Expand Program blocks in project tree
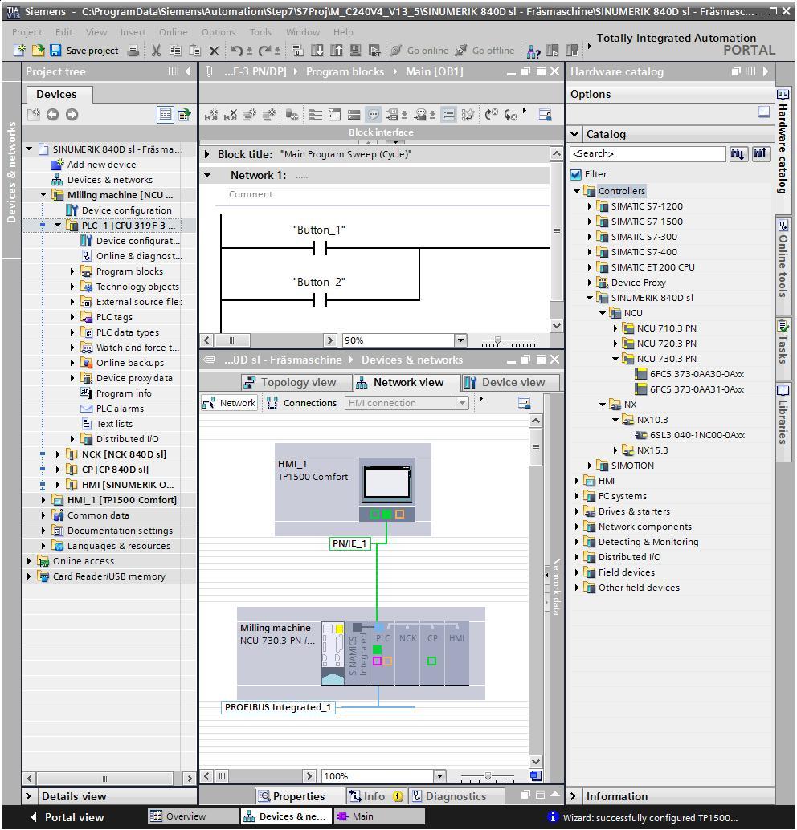This screenshot has height=830, width=797. pyautogui.click(x=72, y=271)
